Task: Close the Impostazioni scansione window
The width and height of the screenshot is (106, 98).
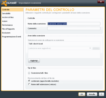Action: coord(101,2)
